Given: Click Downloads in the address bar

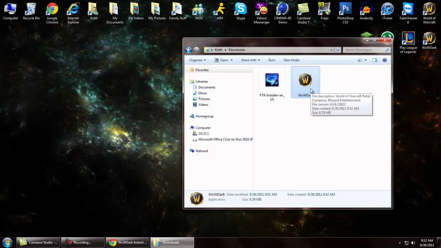Looking at the screenshot, I should [x=237, y=50].
